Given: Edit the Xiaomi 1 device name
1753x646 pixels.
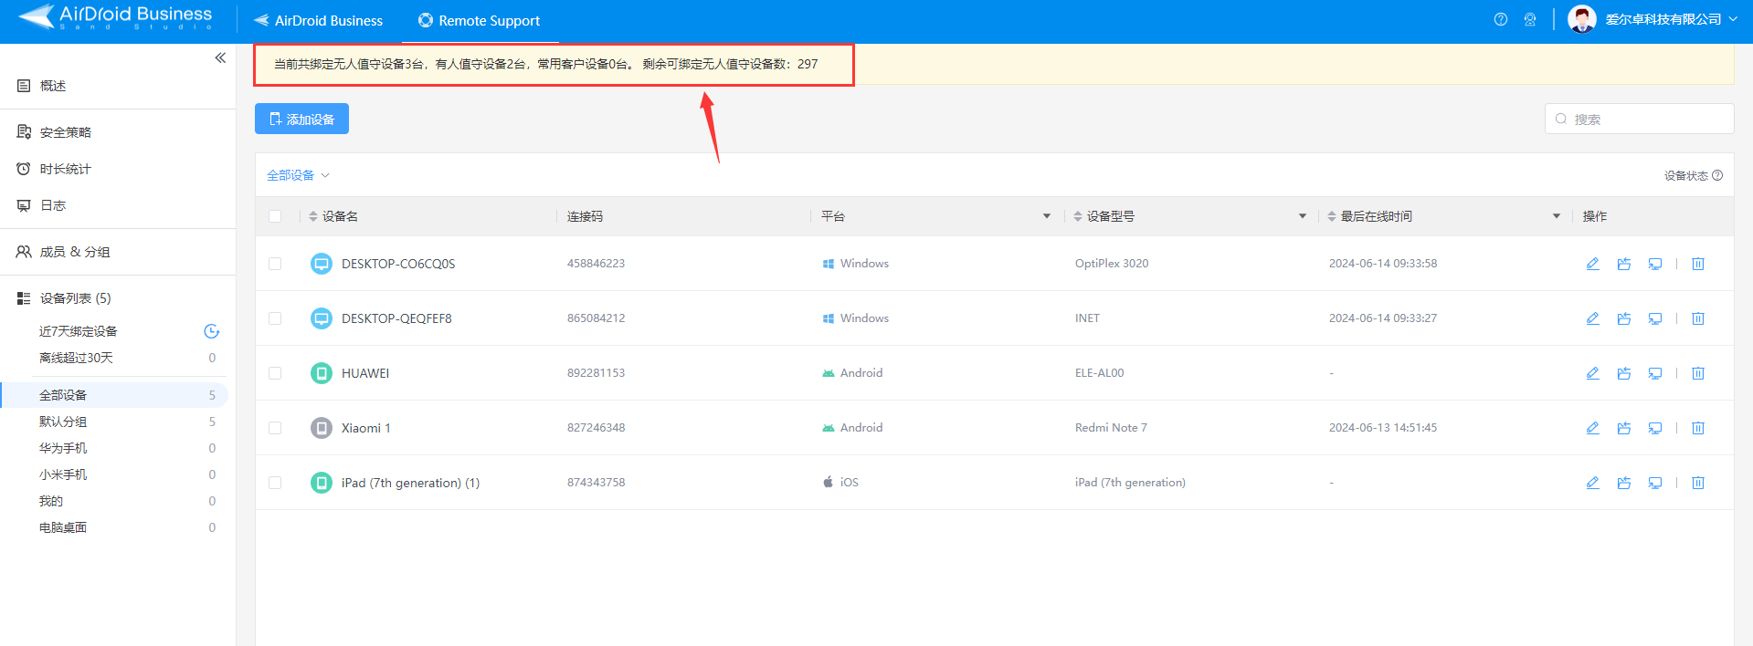Looking at the screenshot, I should pos(1592,428).
